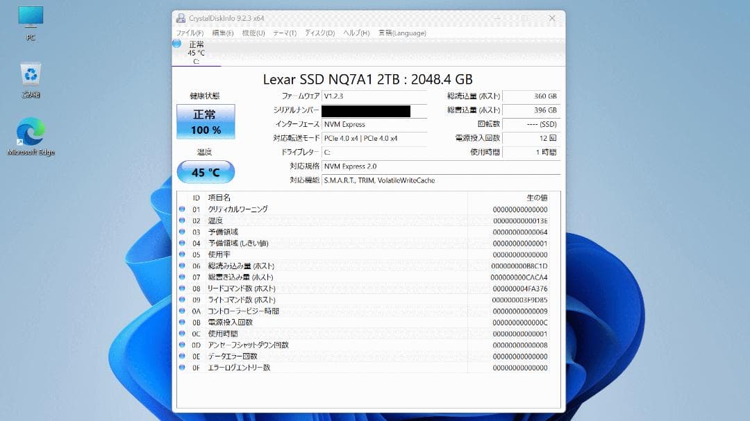Open the ヘルプ(H) menu
Viewport: 750px width, 421px height.
point(355,33)
